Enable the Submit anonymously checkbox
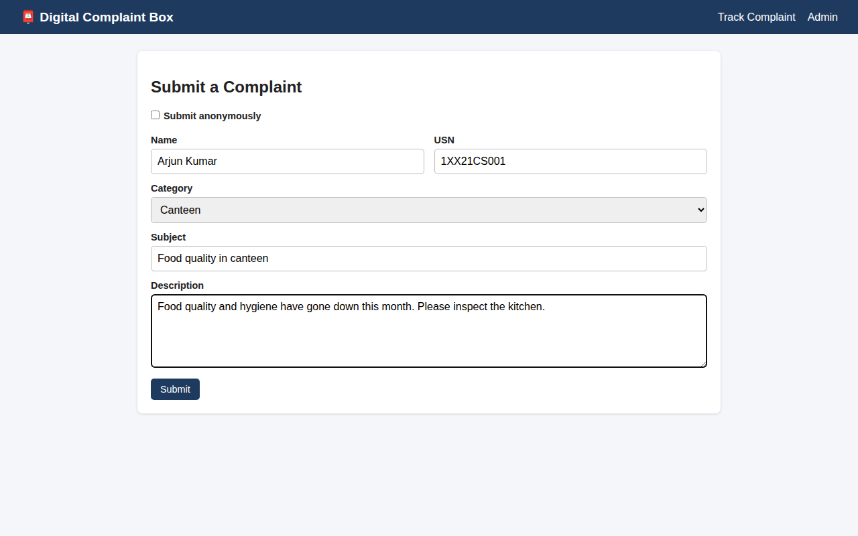The image size is (858, 536). click(x=156, y=115)
